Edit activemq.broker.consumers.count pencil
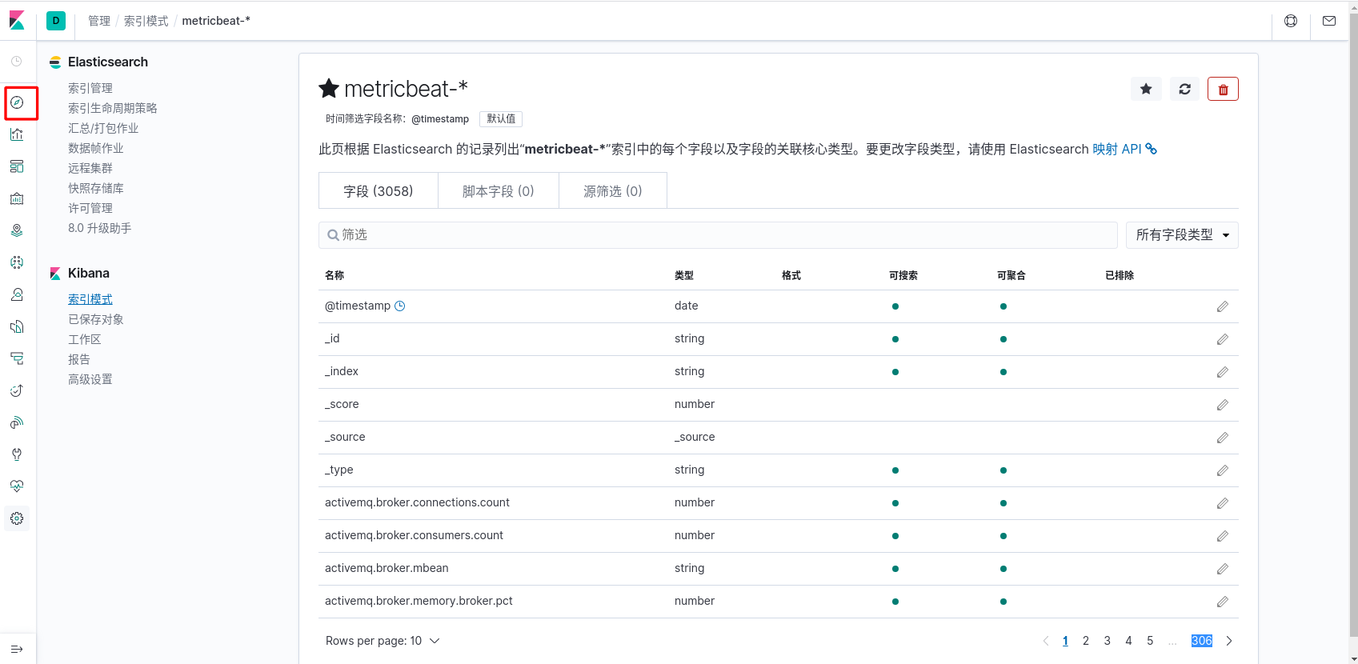Screen dimensions: 1358x664 pyautogui.click(x=1223, y=536)
